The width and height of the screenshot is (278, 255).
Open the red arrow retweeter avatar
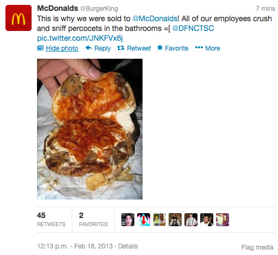[144, 220]
